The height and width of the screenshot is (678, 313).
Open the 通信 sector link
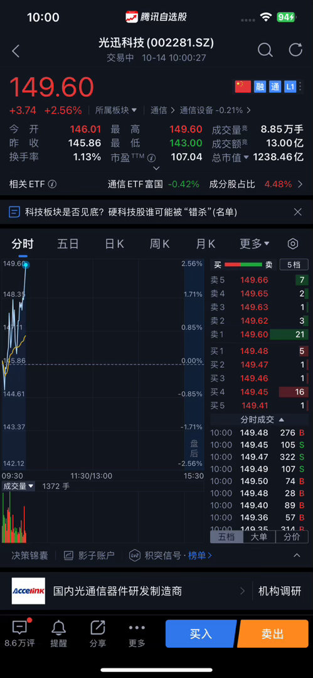tap(162, 110)
